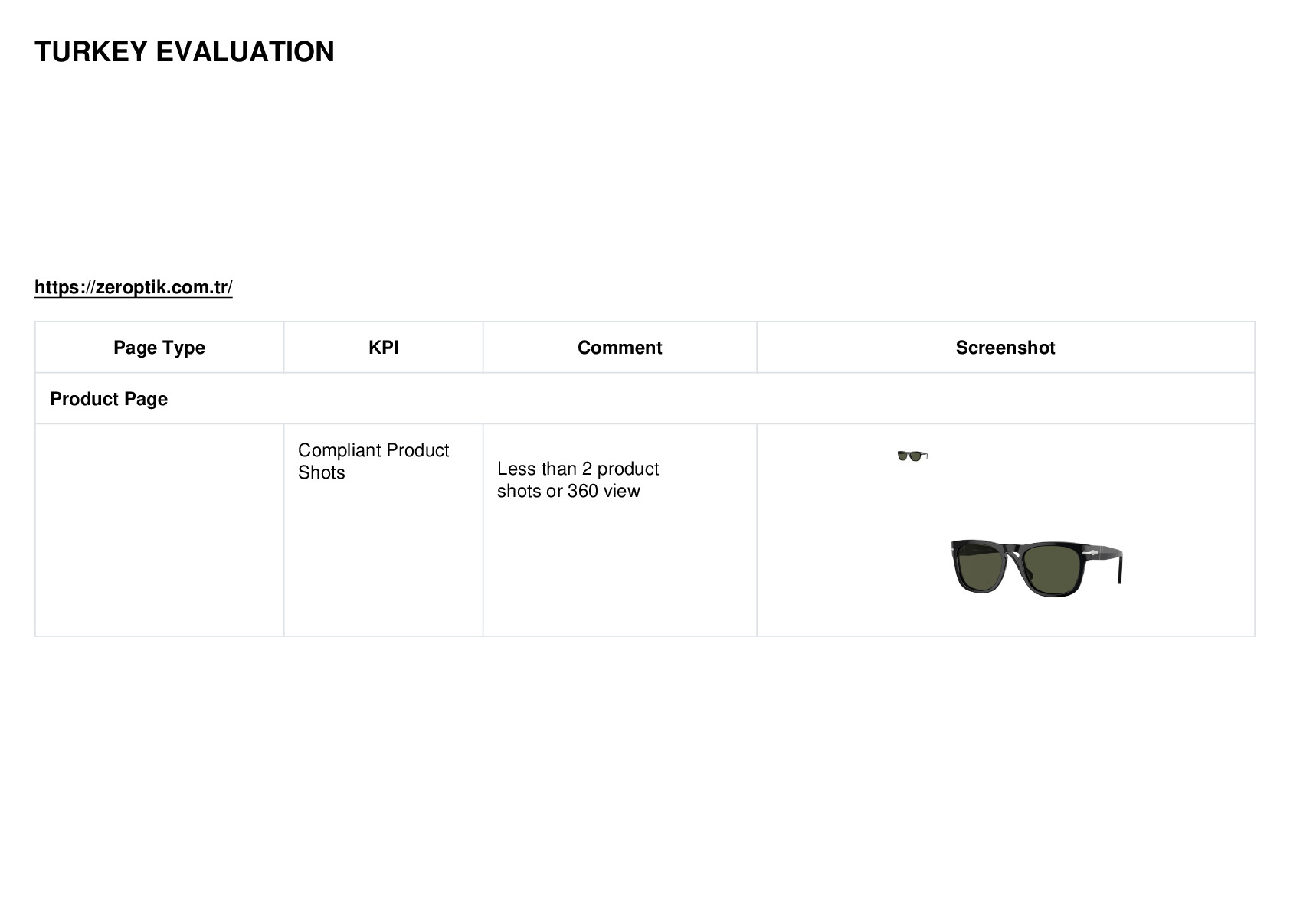This screenshot has height=912, width=1290.
Task: Click the word 'Shots' in KPI cell
Action: tap(322, 472)
